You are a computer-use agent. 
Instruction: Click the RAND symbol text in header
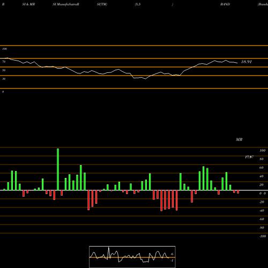[x=225, y=4]
